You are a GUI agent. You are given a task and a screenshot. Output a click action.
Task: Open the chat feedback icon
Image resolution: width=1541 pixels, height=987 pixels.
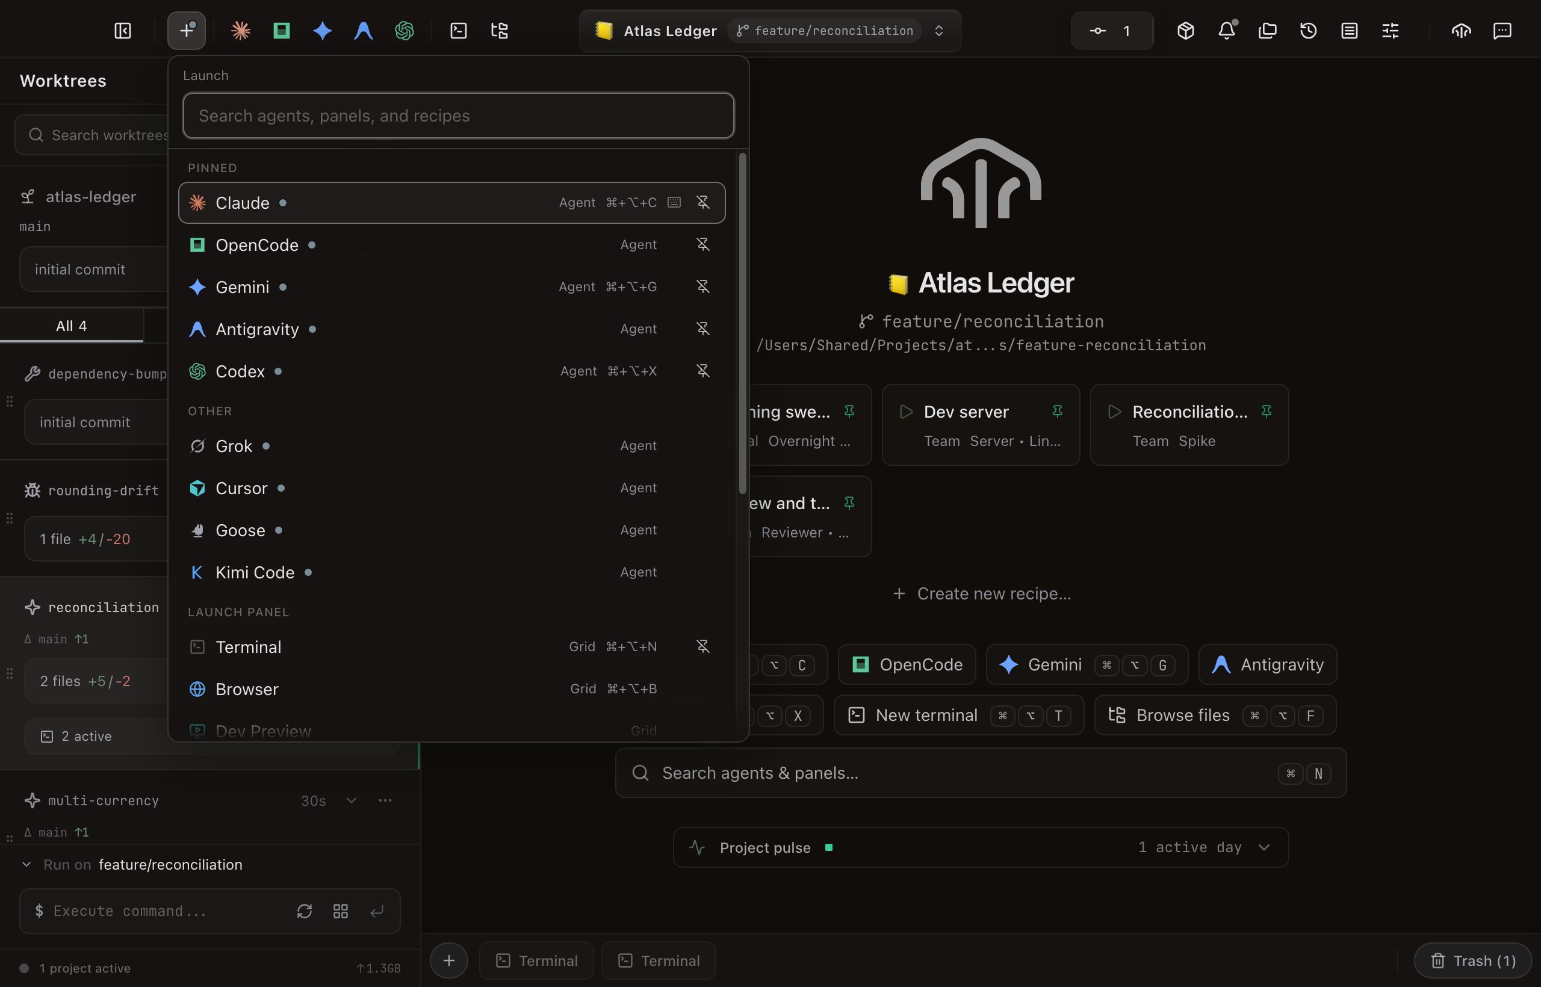tap(1502, 31)
